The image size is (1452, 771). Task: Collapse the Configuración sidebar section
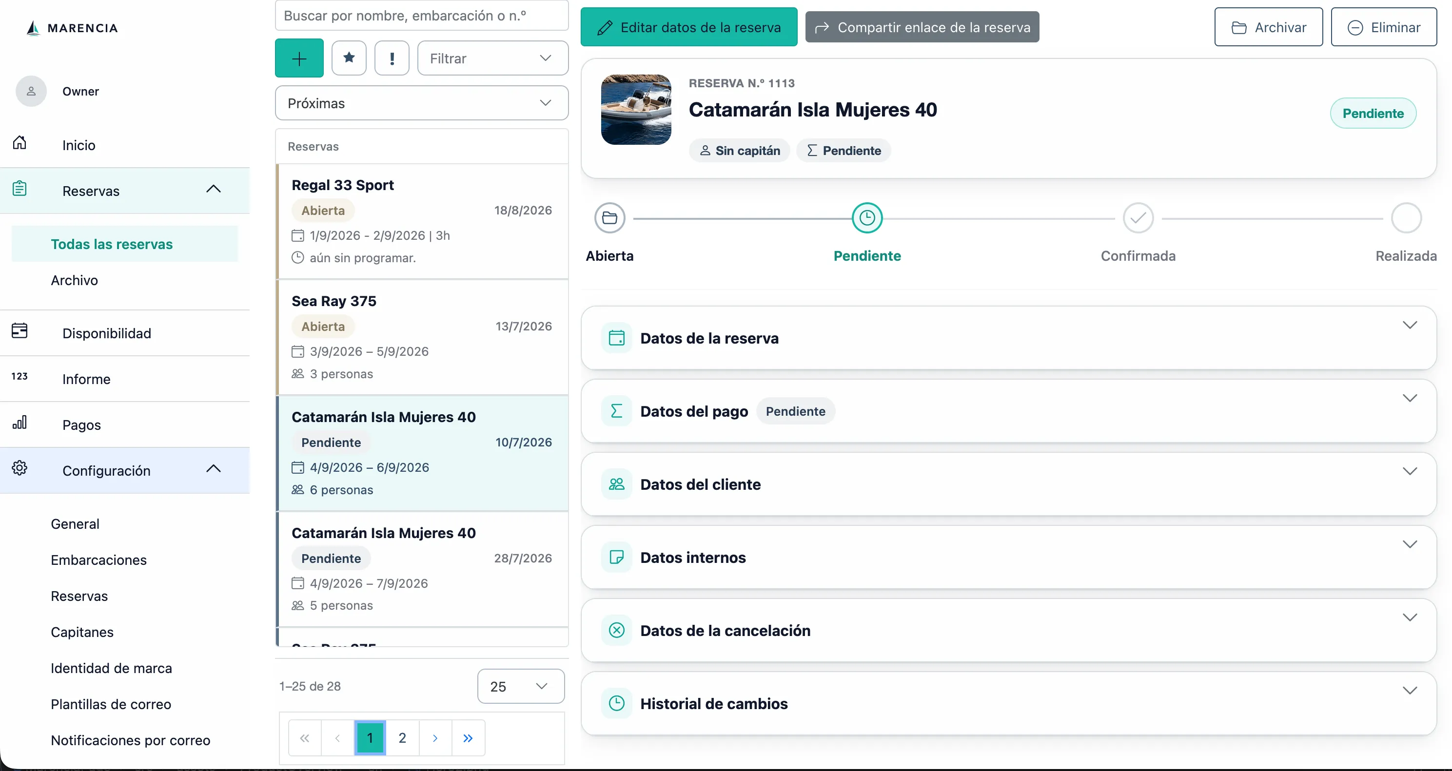point(213,469)
